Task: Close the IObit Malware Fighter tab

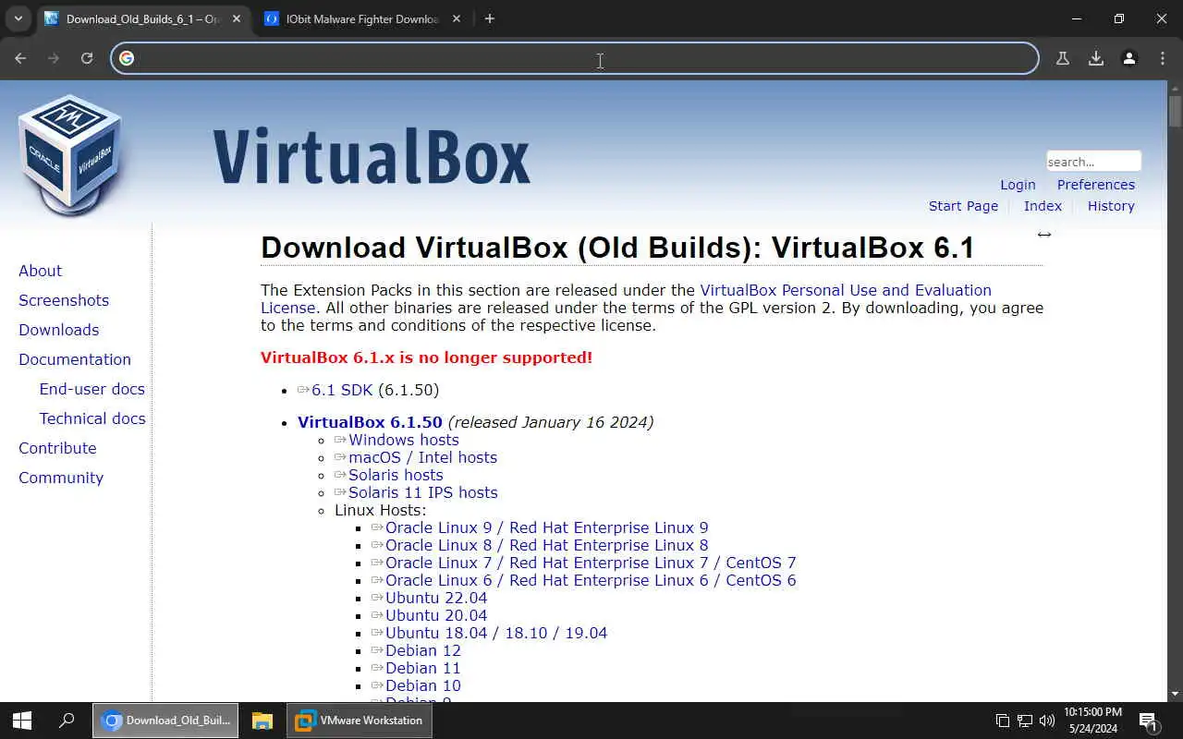Action: [457, 18]
